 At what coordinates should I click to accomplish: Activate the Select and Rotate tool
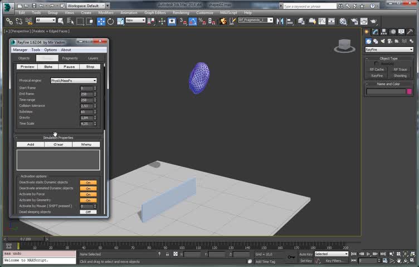coord(110,21)
